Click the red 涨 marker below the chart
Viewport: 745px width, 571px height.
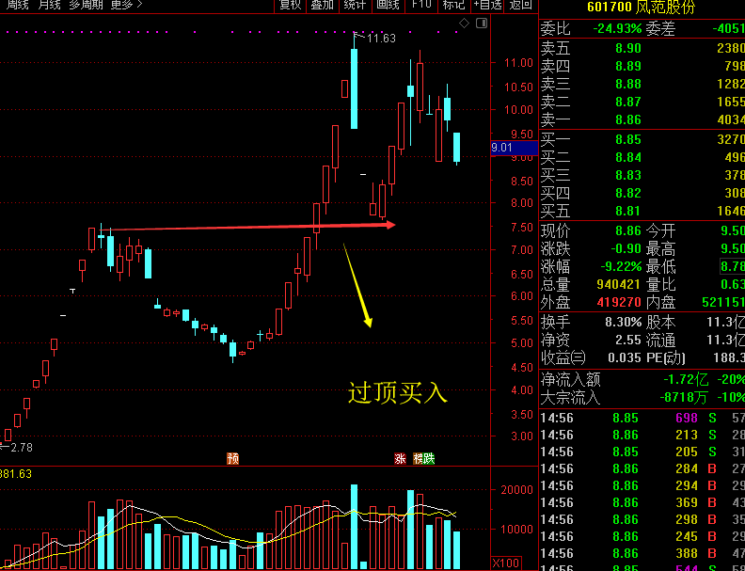(x=400, y=459)
